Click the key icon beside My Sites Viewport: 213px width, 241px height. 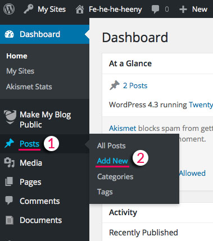point(29,9)
